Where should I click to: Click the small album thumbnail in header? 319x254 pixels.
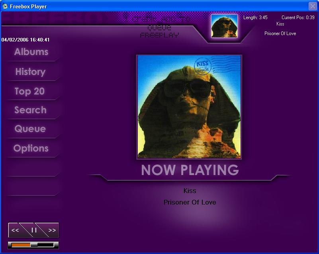[x=224, y=26]
